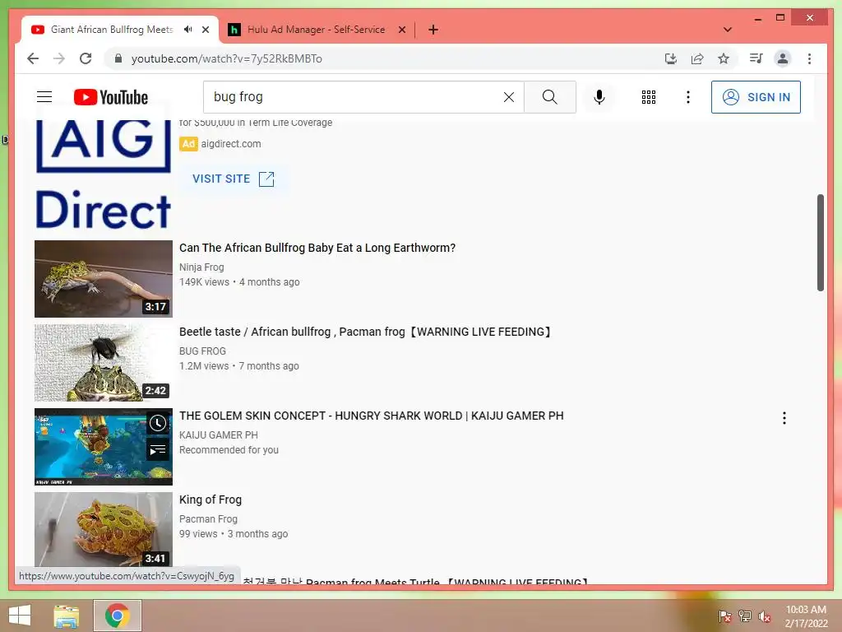Open YouTube settings three-dot menu
The image size is (842, 632).
click(688, 97)
